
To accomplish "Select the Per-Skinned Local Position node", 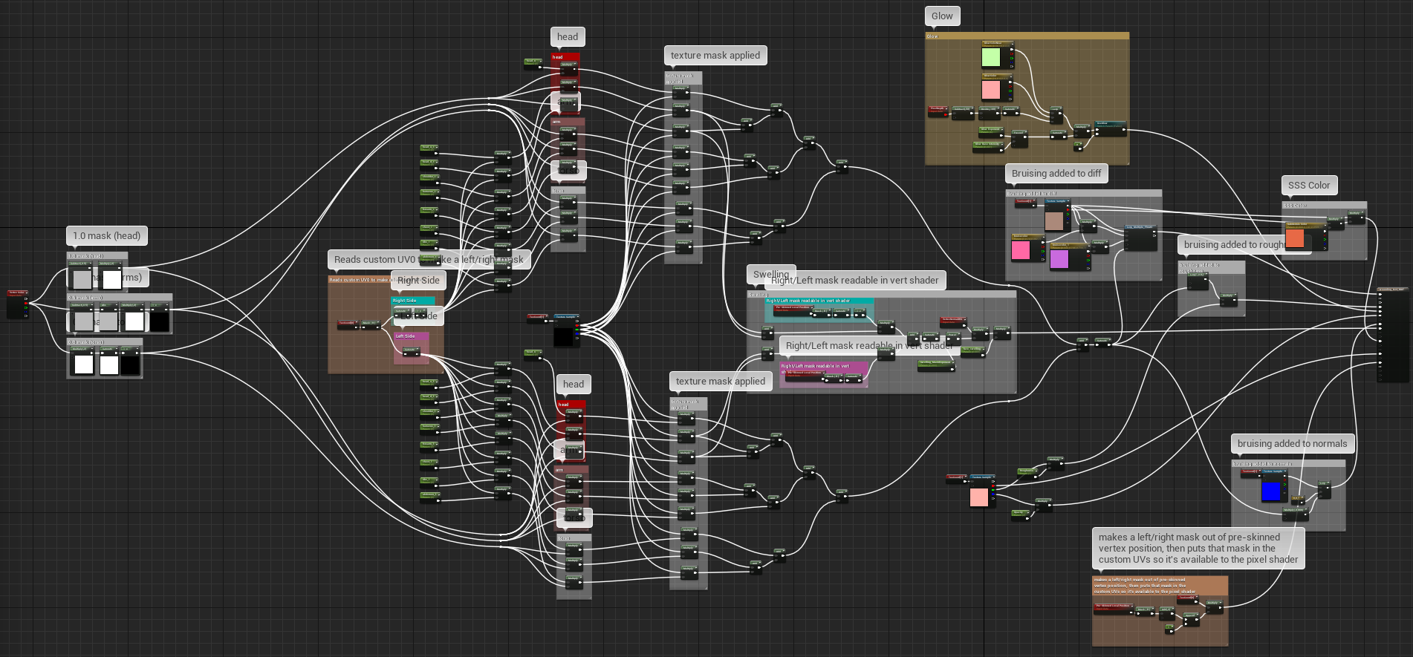I will point(1113,606).
